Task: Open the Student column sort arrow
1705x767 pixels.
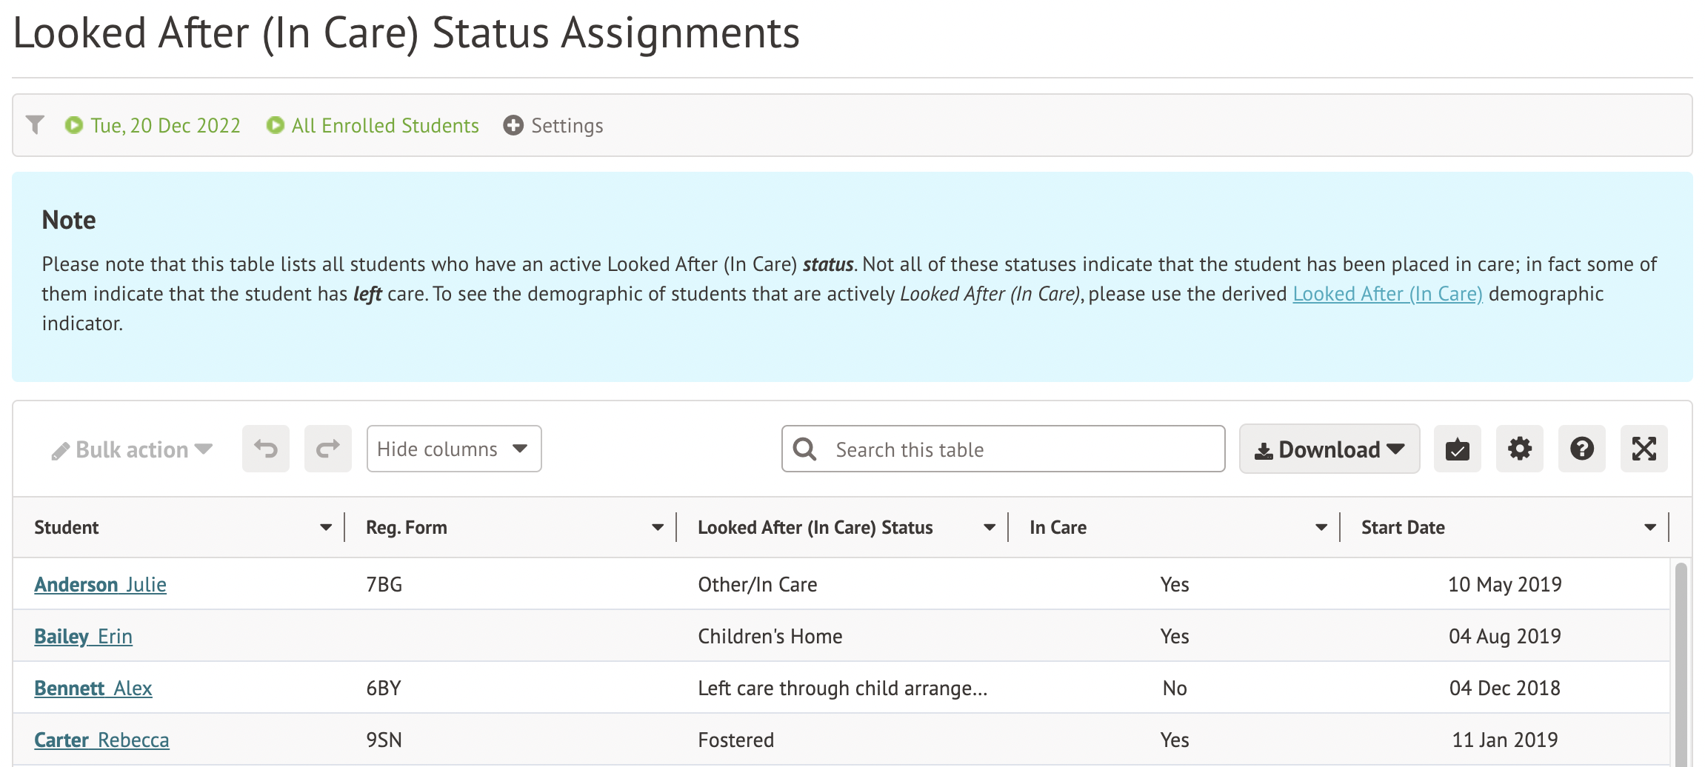Action: pos(325,528)
